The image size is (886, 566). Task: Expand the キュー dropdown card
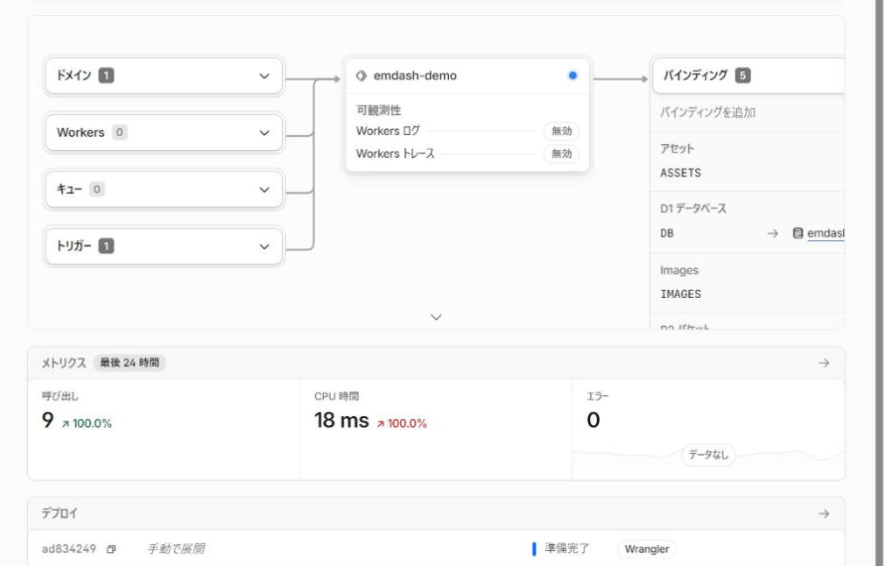click(164, 190)
